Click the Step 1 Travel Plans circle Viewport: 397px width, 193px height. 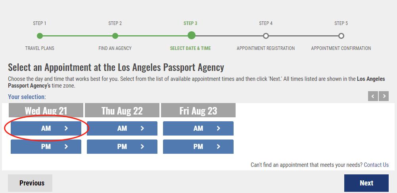(x=40, y=36)
